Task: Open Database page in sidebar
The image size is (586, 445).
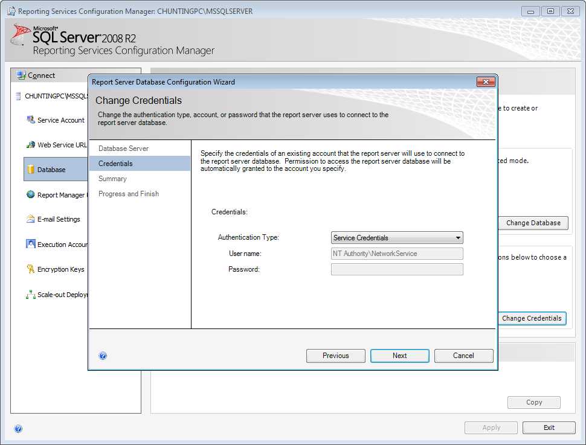Action: (x=56, y=169)
